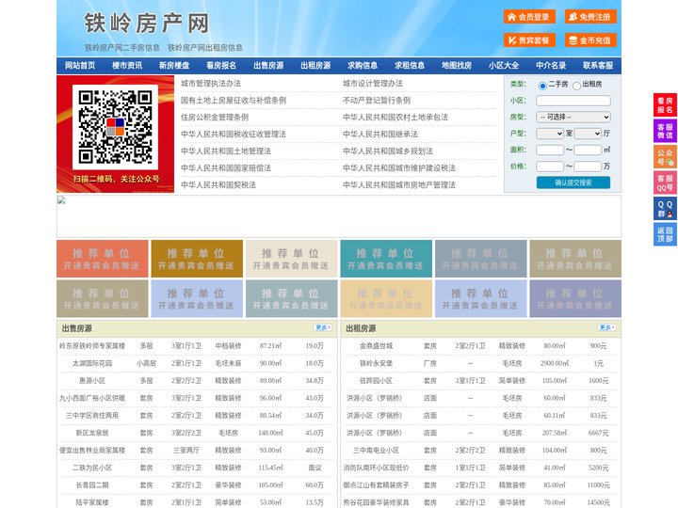Click the dark blue QQ群 side icon
678x508 pixels.
665,209
